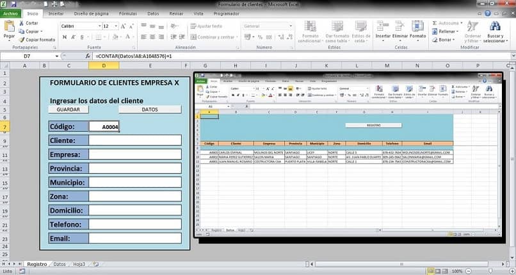Open the Fórmulas ribbon tab
This screenshot has height=275, width=516.
coord(127,14)
